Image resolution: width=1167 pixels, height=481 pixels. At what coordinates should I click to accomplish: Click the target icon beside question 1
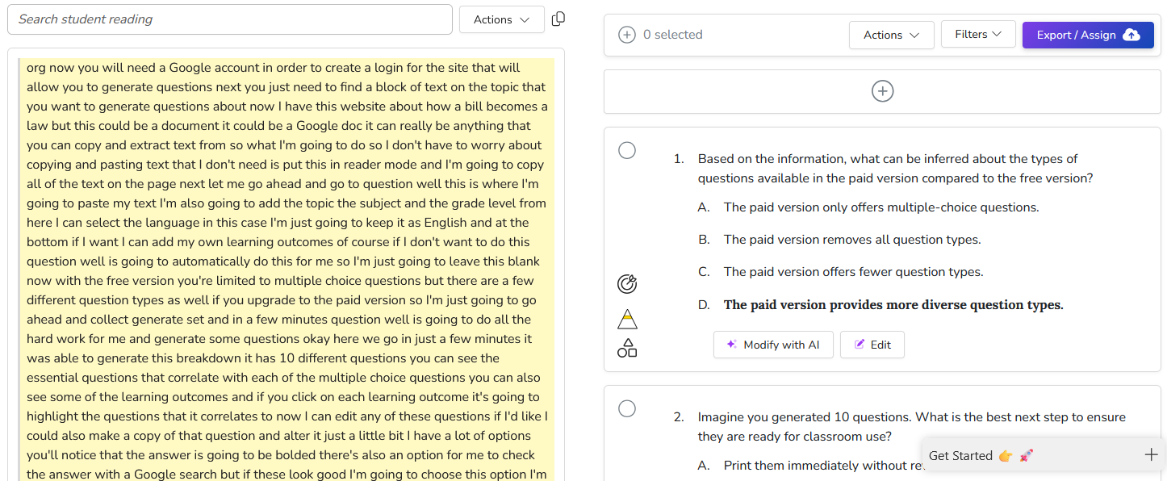click(x=627, y=284)
